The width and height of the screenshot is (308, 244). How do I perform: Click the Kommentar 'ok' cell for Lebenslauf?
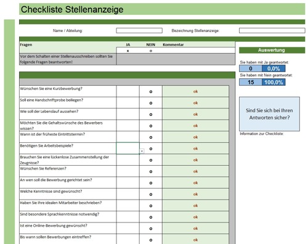pos(195,114)
